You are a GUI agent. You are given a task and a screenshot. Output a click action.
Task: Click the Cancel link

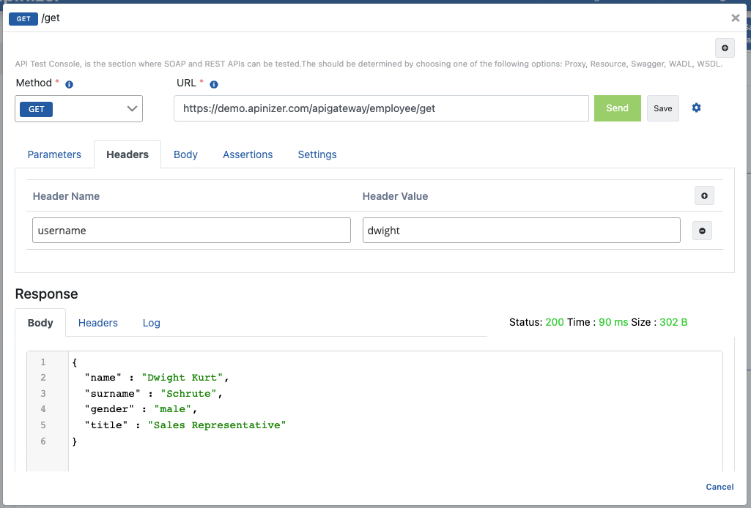[x=719, y=487]
